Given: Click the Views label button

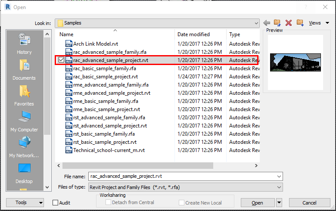Looking at the screenshot, I should click(315, 23).
